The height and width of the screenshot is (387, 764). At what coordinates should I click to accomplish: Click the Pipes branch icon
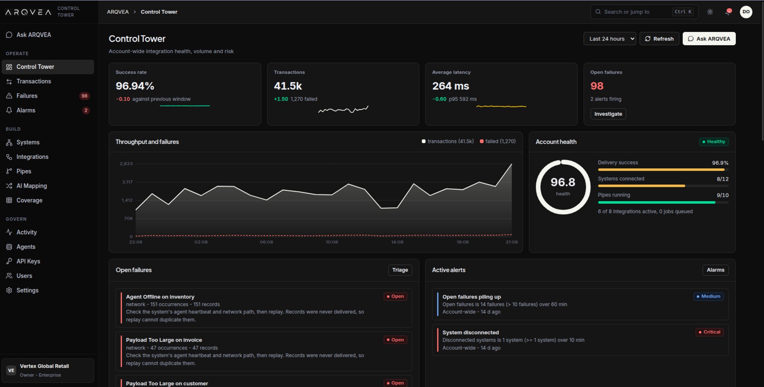tap(9, 171)
